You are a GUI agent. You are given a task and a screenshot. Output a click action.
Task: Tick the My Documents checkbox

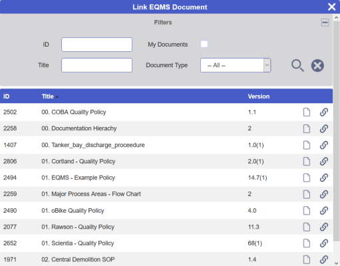click(x=204, y=44)
